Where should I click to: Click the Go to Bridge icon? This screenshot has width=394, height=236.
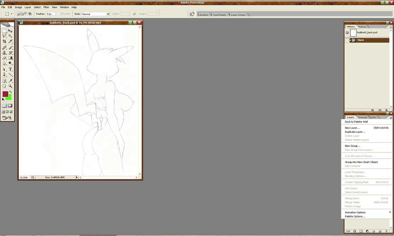pos(192,14)
